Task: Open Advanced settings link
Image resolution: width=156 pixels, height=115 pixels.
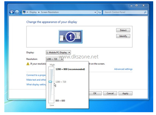Action: pyautogui.click(x=123, y=69)
